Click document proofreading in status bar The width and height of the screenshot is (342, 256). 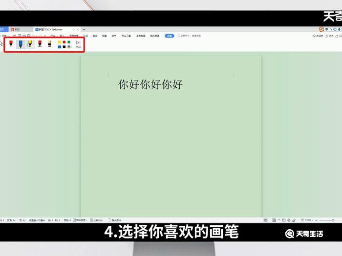tap(96, 220)
